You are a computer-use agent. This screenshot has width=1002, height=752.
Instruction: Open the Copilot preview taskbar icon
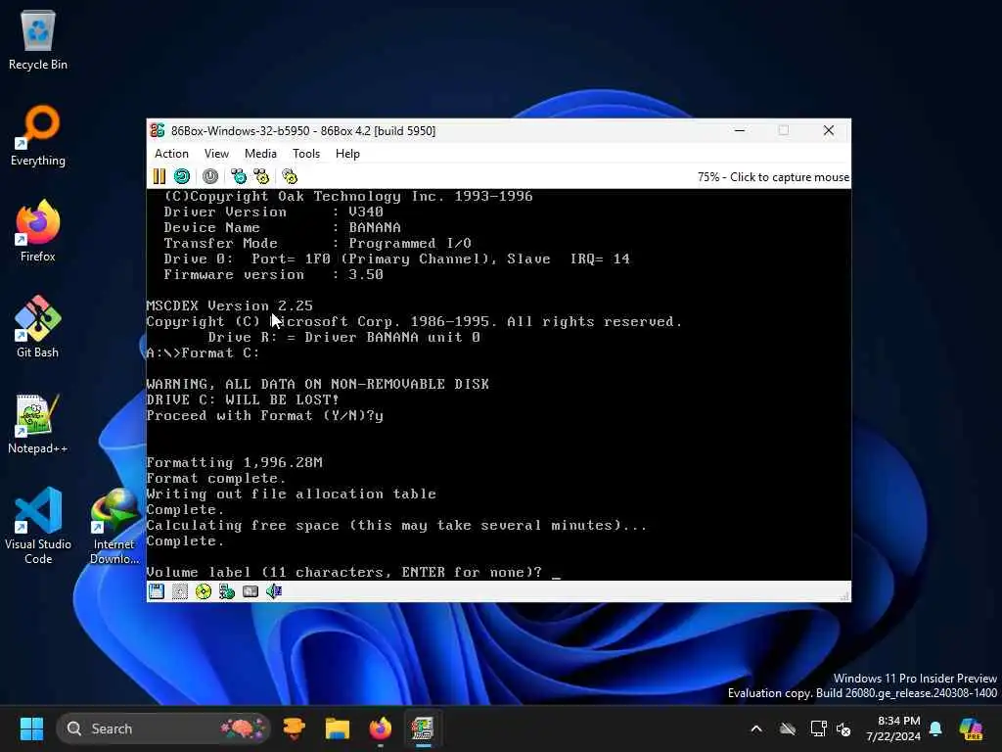tap(972, 728)
